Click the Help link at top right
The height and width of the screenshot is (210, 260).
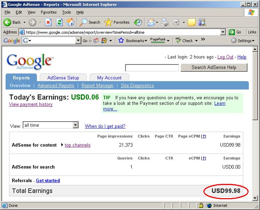tap(242, 57)
